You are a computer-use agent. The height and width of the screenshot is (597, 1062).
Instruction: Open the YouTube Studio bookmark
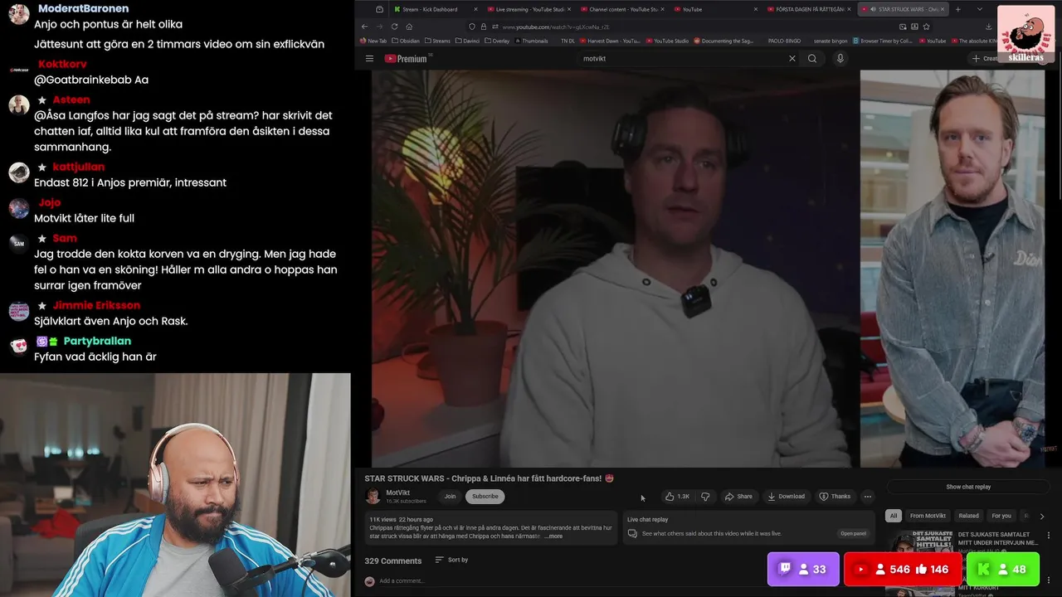[x=667, y=41]
